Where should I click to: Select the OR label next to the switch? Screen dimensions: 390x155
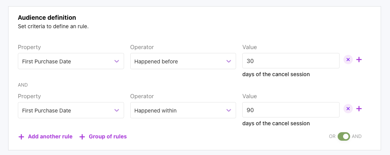tap(332, 136)
